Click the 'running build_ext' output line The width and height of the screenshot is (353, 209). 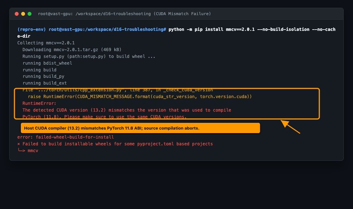click(45, 83)
